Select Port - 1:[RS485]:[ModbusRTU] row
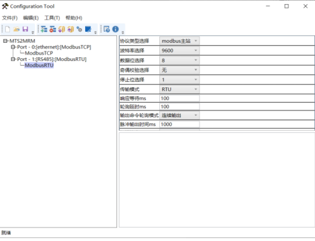315x241 pixels. point(52,59)
